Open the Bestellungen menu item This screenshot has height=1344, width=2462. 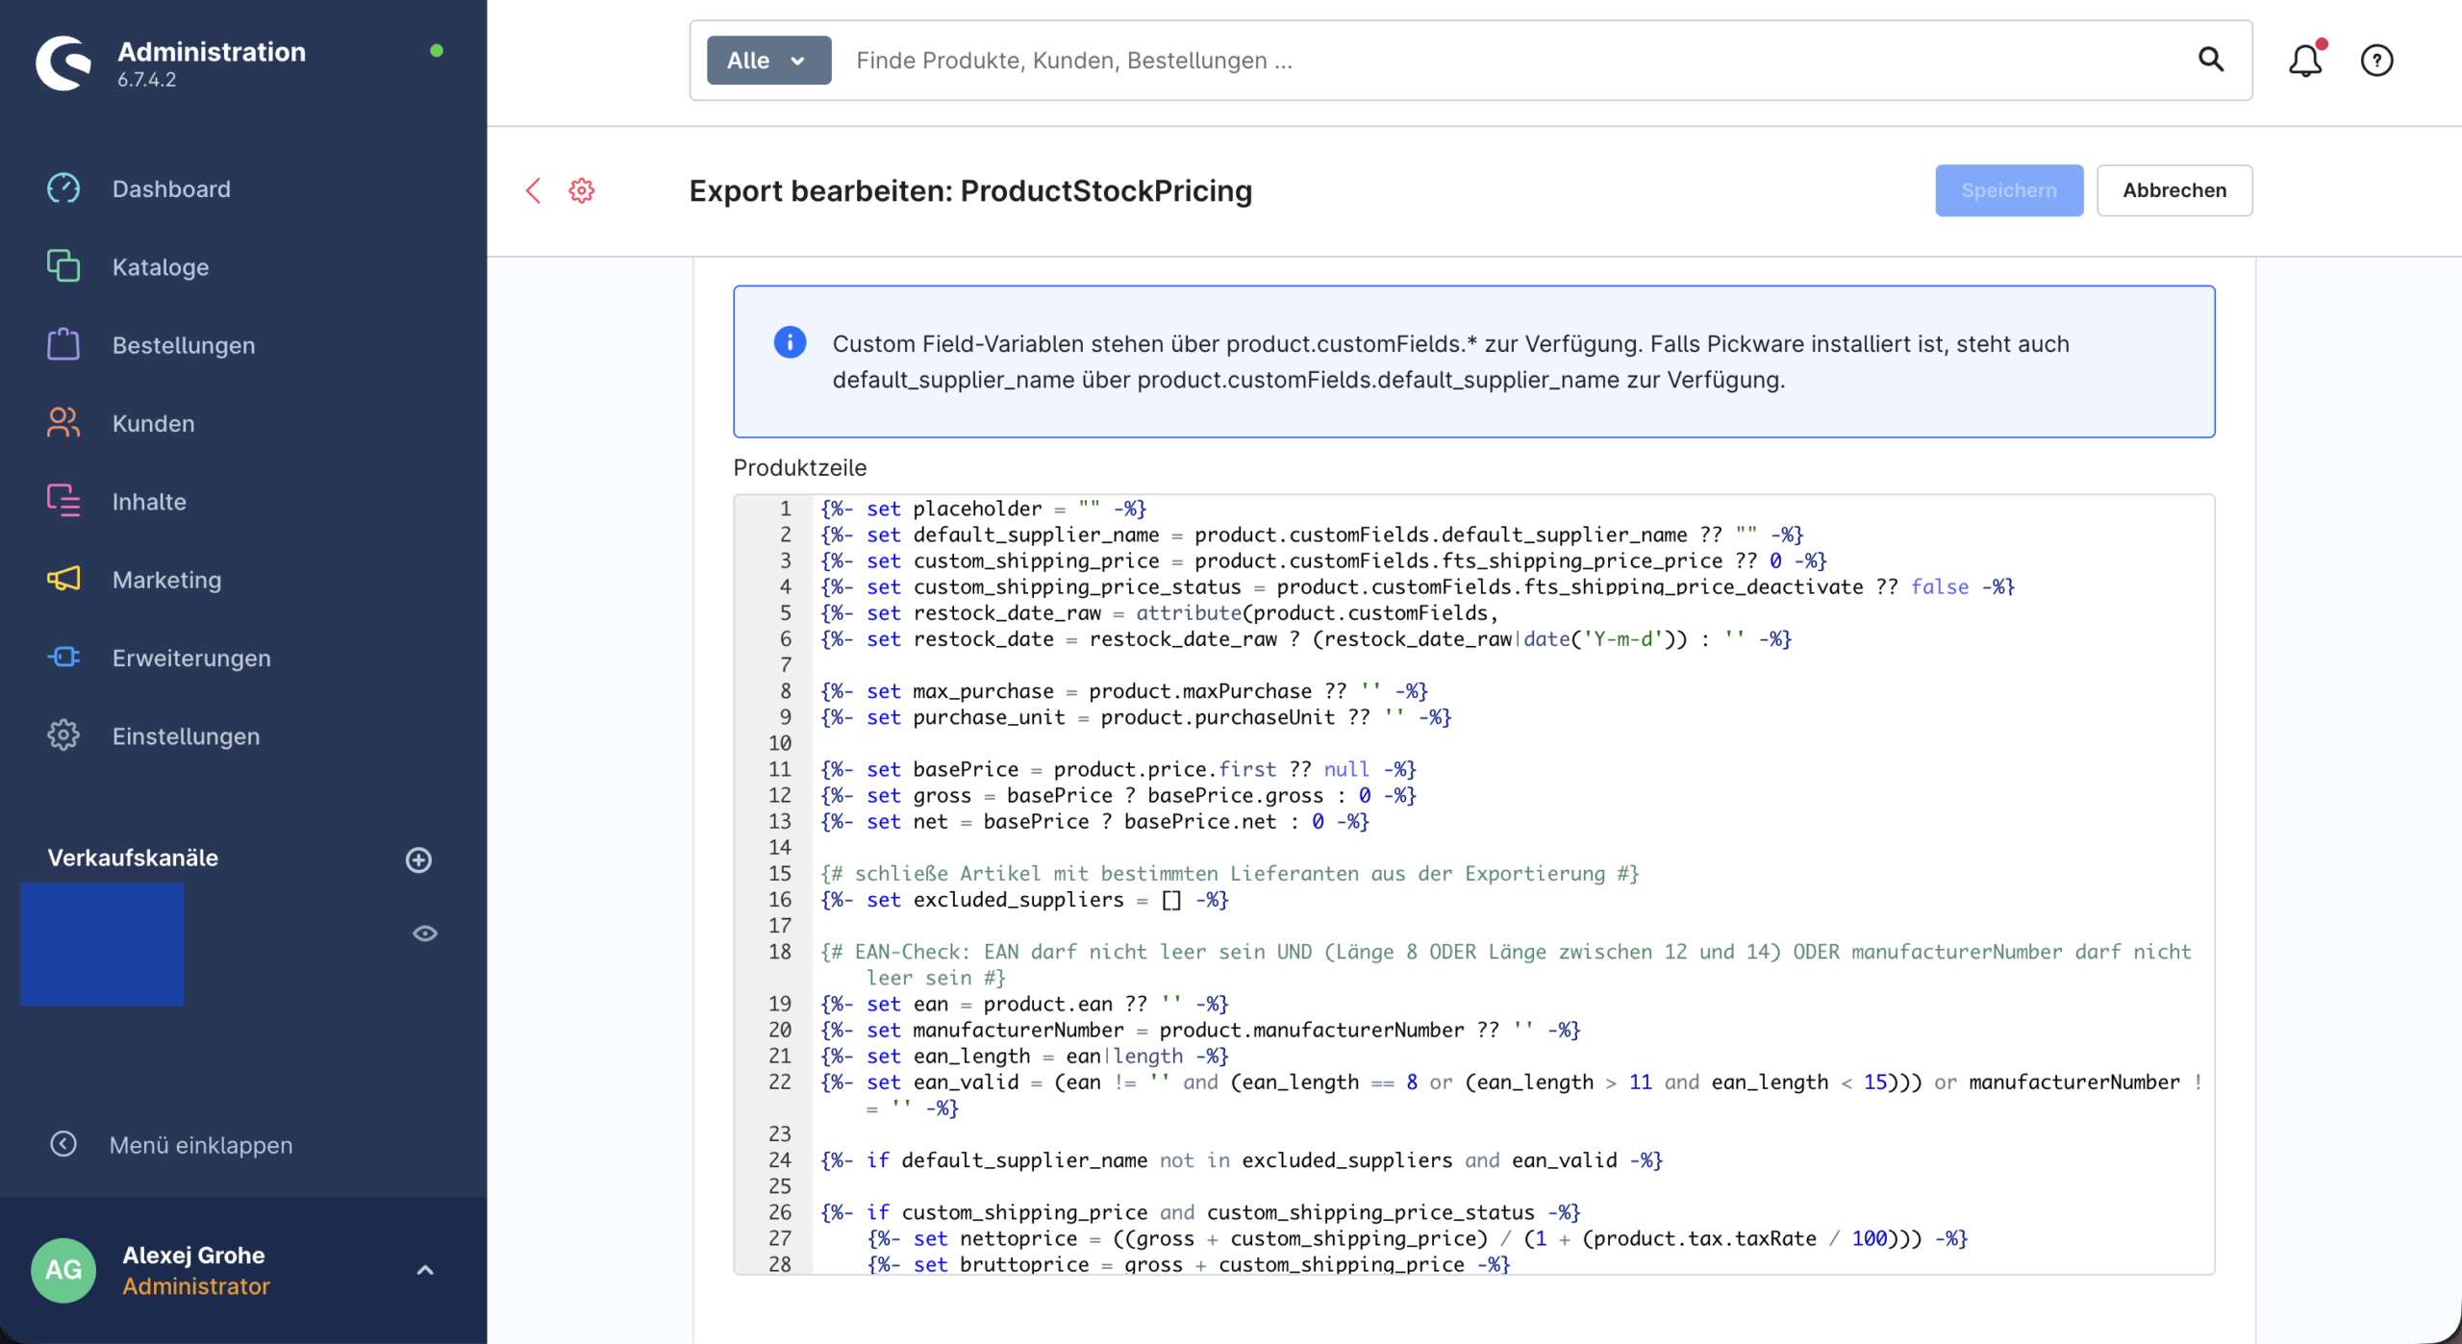coord(183,345)
